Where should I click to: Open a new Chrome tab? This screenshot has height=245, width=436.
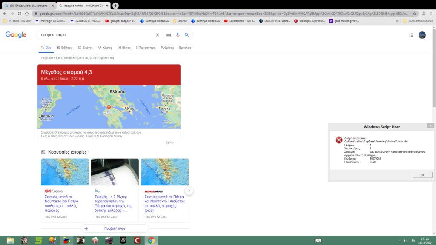click(x=115, y=6)
